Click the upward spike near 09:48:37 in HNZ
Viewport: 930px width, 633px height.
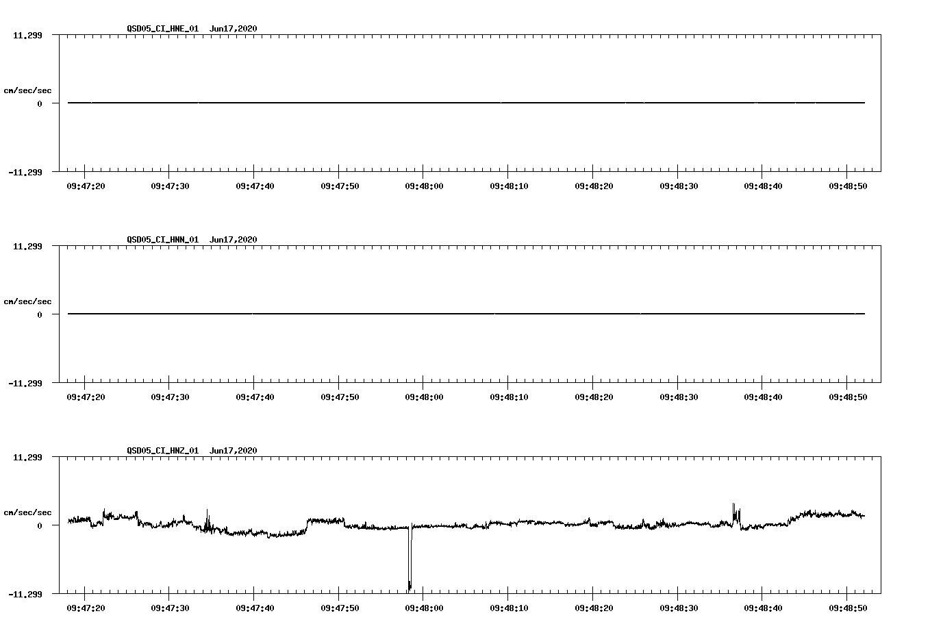(x=736, y=514)
